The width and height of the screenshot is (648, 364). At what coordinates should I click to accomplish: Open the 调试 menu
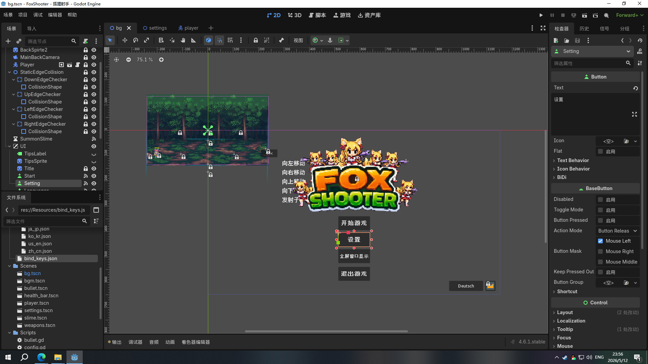tap(38, 15)
